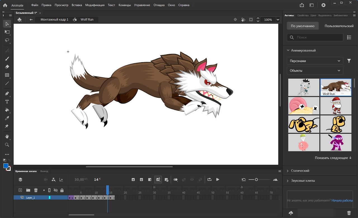358x218 pixels.
Task: Open the Модификация menu
Action: (95, 5)
